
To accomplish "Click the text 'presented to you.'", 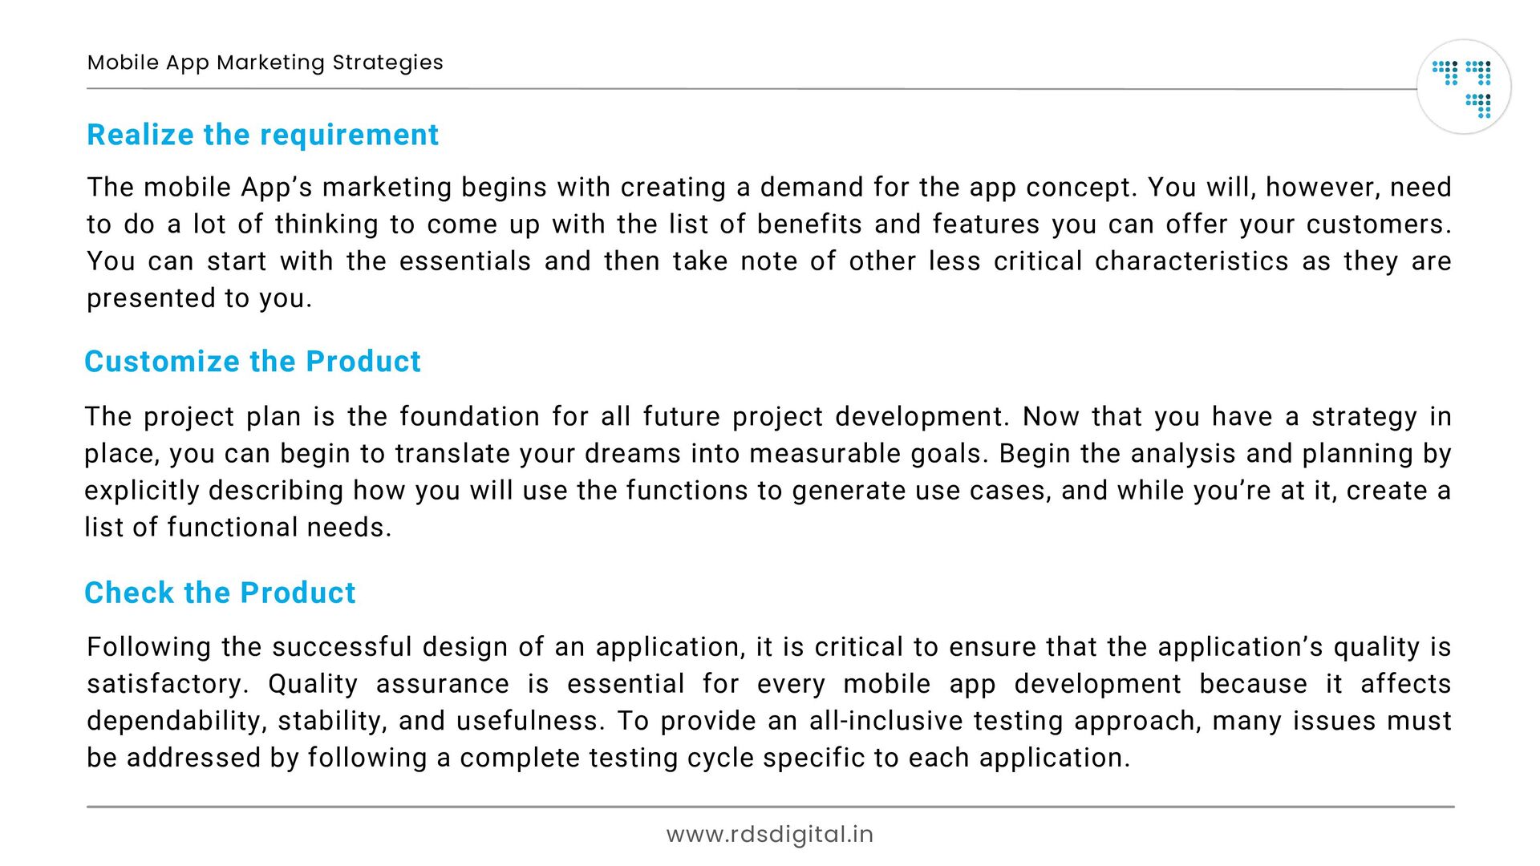I will click(x=199, y=298).
